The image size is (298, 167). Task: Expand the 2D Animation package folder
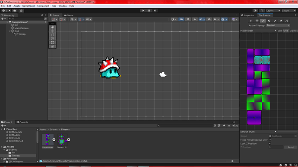point(4,162)
